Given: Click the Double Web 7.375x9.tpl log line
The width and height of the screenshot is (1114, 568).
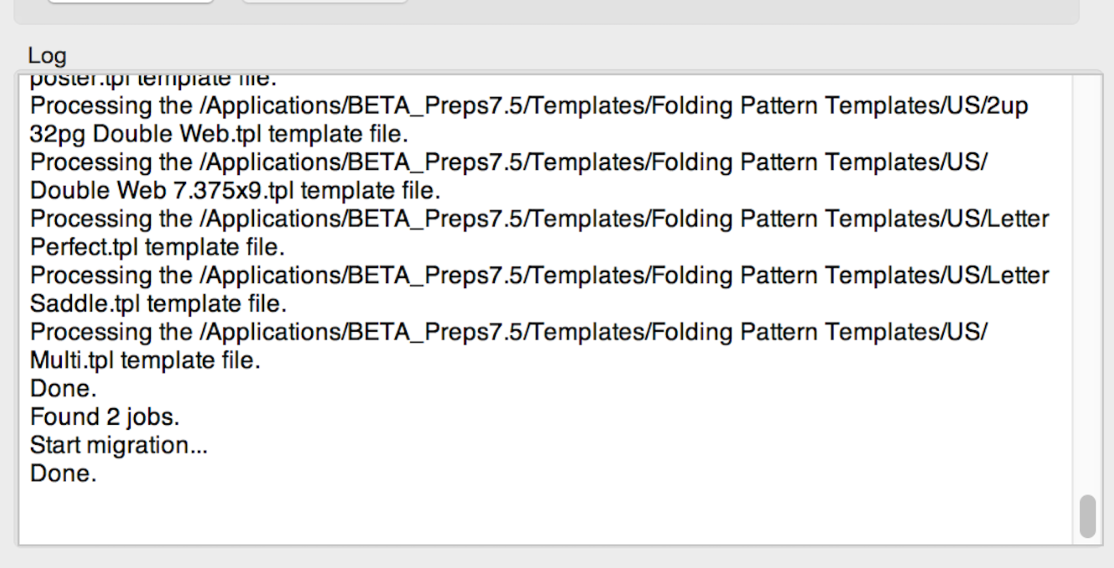Looking at the screenshot, I should [235, 191].
